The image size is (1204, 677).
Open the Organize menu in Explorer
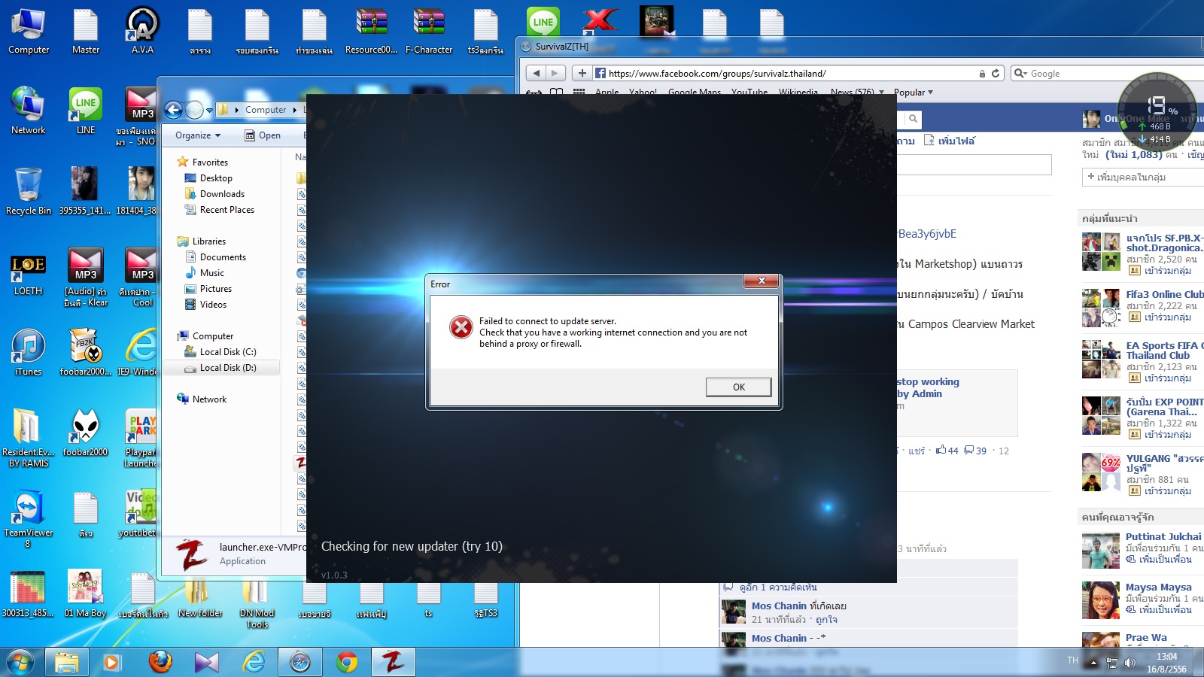198,135
